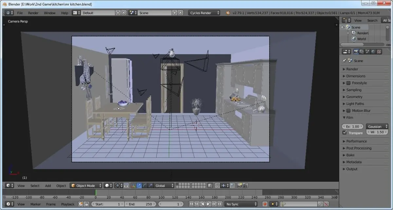Toggle only-render layer lock icon
Screen dimensions: 393x210
pyautogui.click(x=210, y=186)
